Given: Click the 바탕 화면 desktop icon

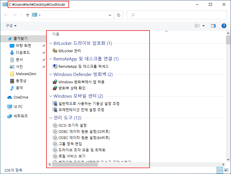Looking at the screenshot, I should pos(12,46).
